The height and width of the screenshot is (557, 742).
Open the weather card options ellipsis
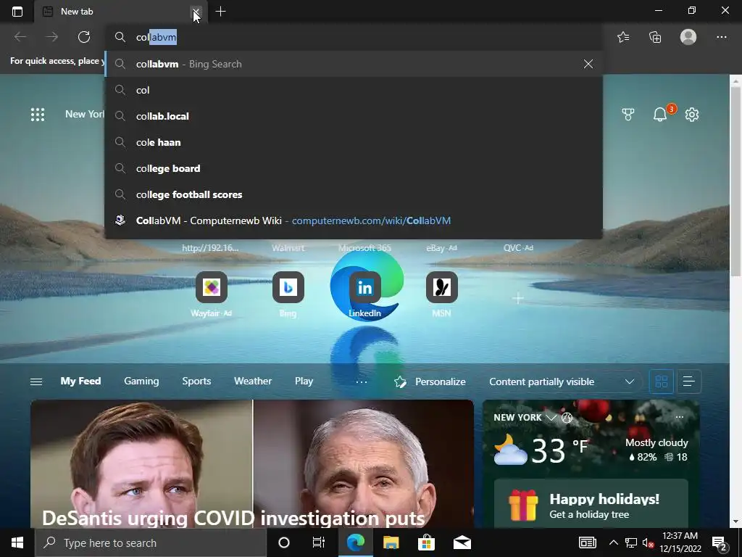pyautogui.click(x=680, y=417)
